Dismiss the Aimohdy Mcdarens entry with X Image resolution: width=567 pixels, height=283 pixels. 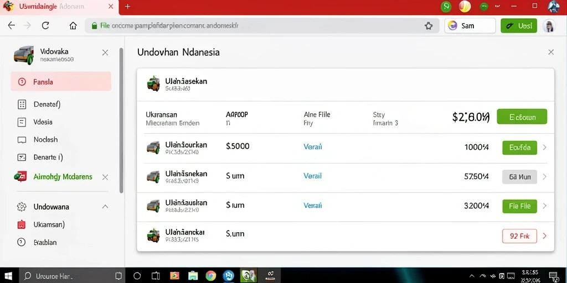point(105,177)
